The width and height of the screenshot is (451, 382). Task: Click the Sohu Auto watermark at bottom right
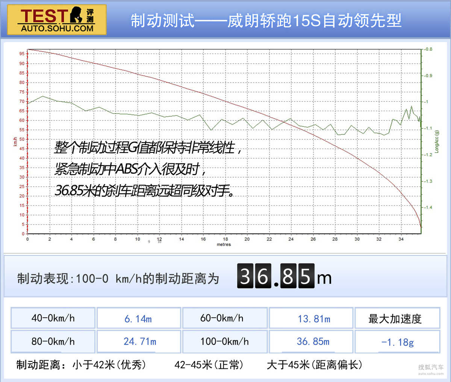[x=431, y=369]
